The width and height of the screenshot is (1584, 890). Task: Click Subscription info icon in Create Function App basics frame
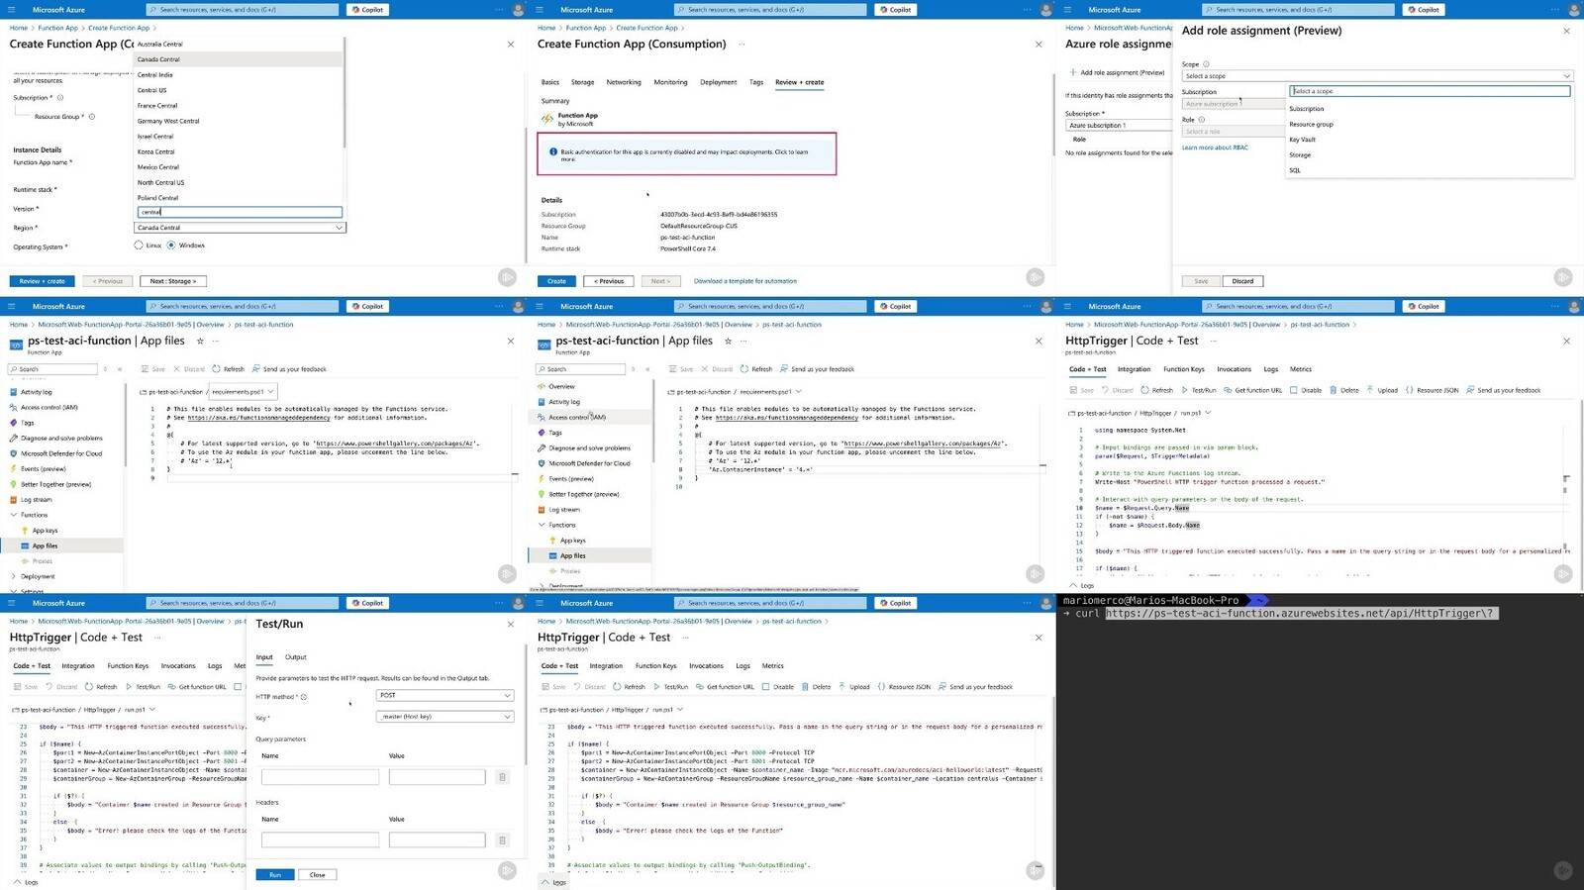tap(60, 97)
